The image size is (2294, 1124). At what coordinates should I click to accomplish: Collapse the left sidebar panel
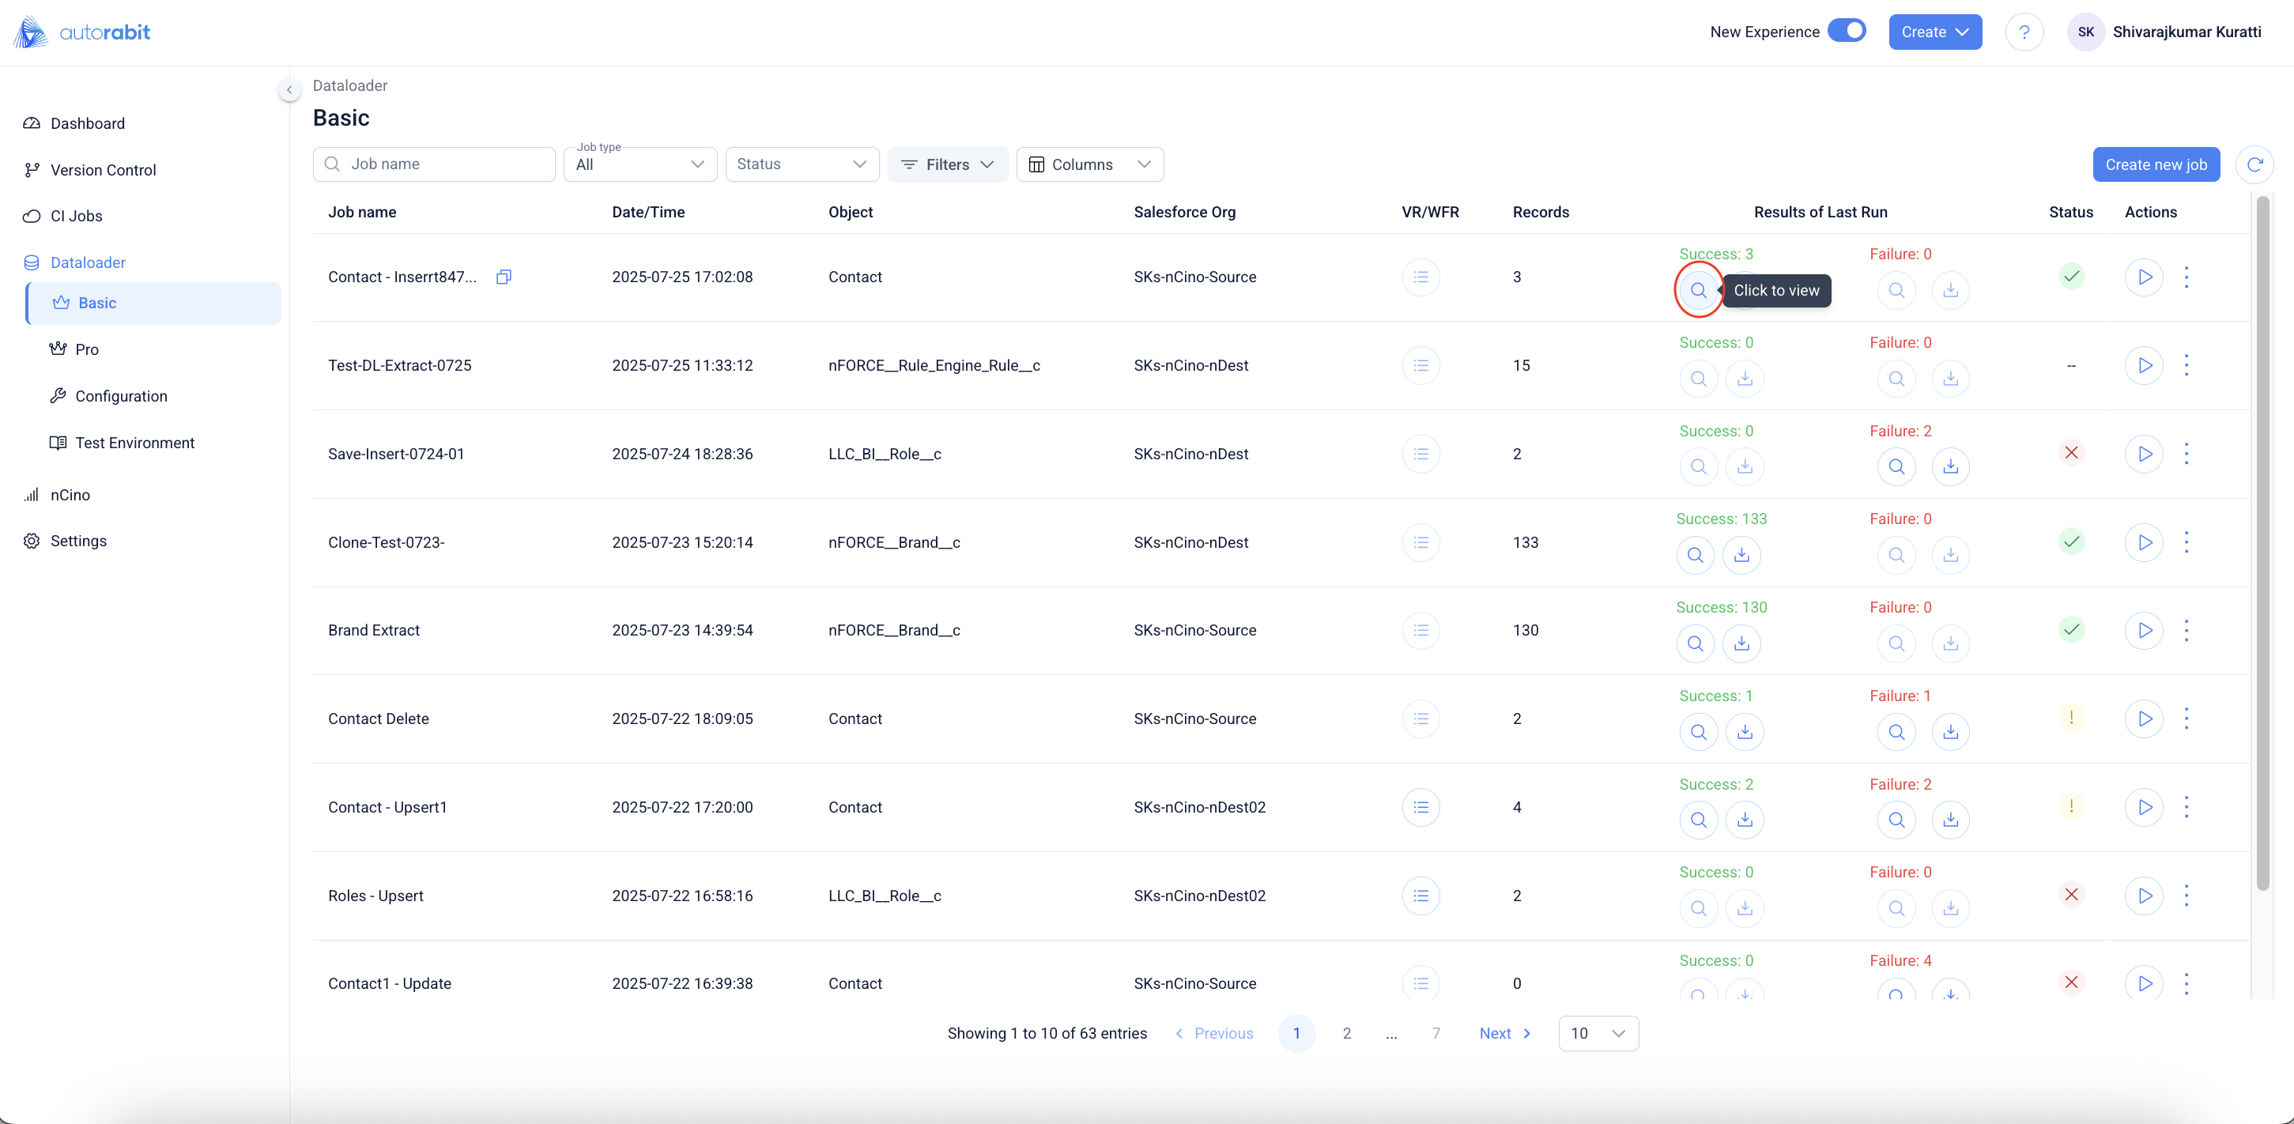[289, 90]
